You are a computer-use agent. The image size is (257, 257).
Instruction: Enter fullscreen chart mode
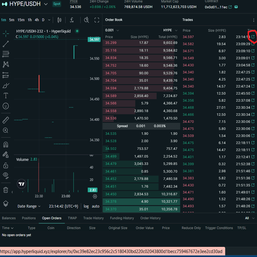[x=97, y=20]
